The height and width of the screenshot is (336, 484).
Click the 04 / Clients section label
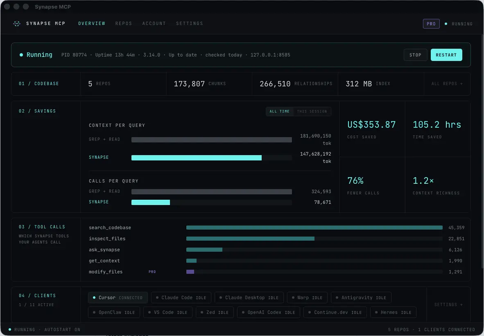[x=37, y=296]
